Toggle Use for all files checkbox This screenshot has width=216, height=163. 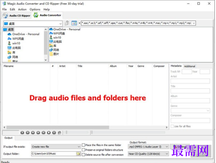pyautogui.click(x=172, y=126)
